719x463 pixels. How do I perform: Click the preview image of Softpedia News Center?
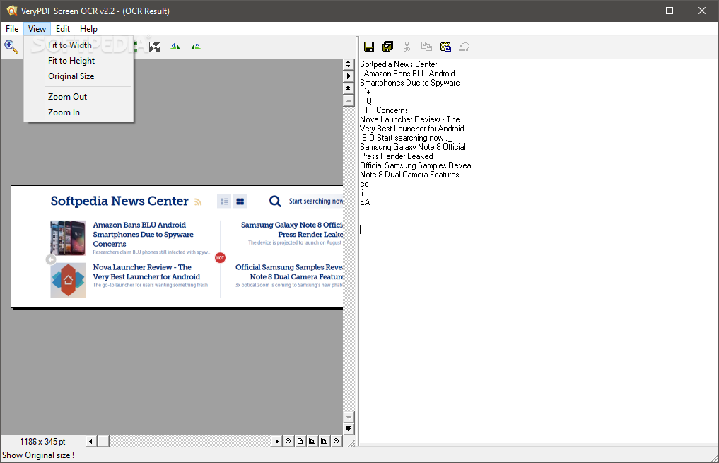177,247
